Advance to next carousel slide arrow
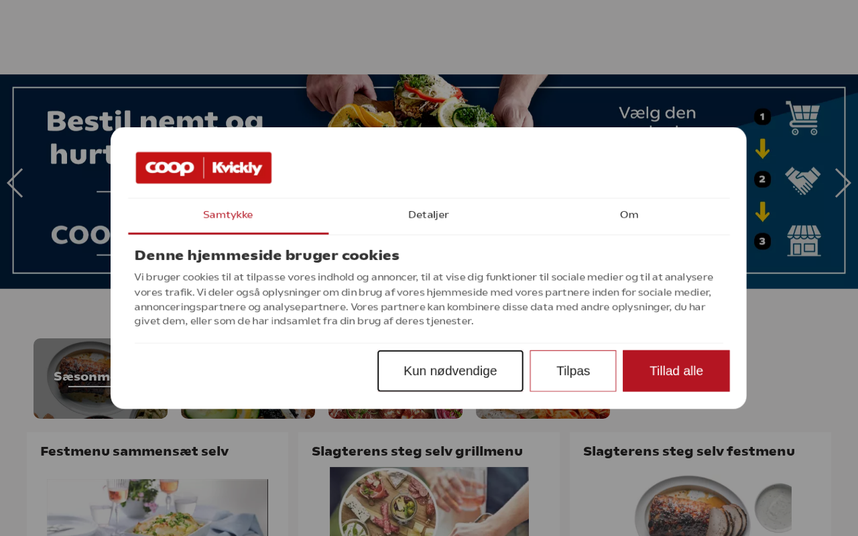 [x=843, y=183]
